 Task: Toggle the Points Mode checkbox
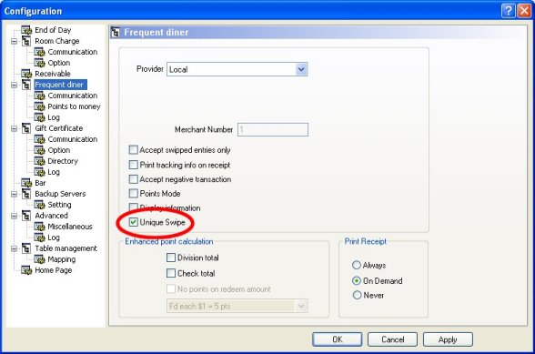pos(134,194)
